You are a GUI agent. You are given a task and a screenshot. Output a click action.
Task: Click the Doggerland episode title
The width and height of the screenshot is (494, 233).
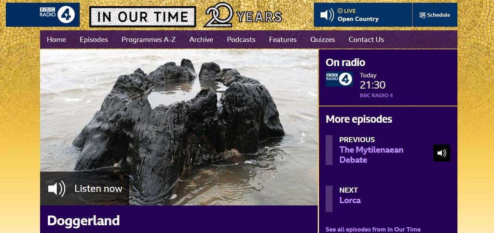[83, 221]
